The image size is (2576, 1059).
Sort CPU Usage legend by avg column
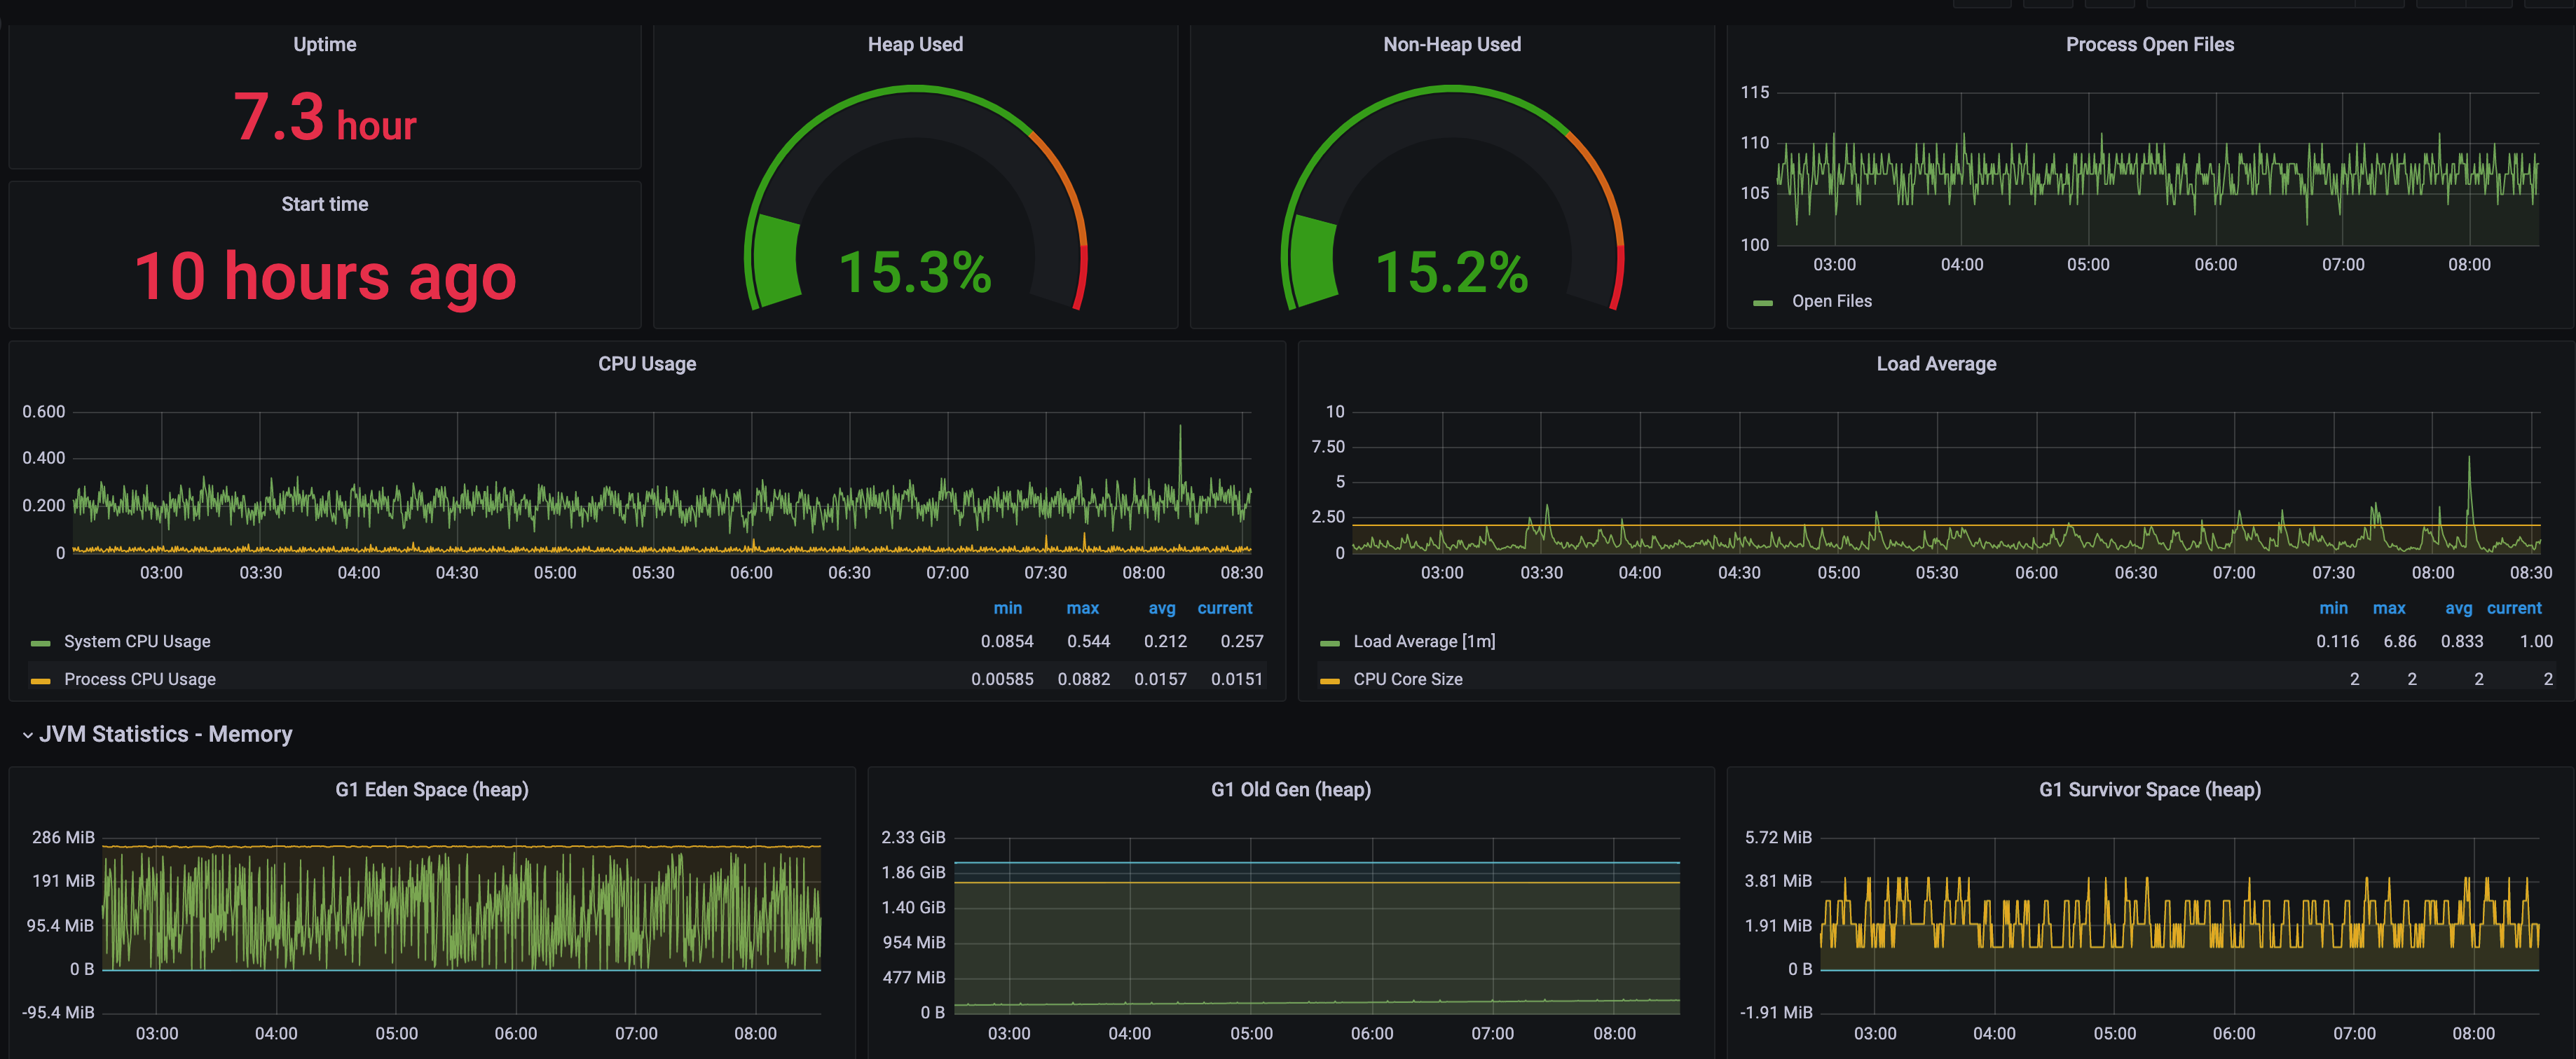point(1161,609)
